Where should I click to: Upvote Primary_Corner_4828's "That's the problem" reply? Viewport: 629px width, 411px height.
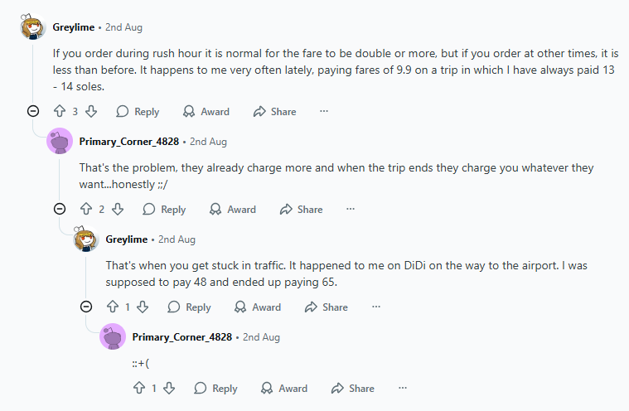click(x=86, y=209)
